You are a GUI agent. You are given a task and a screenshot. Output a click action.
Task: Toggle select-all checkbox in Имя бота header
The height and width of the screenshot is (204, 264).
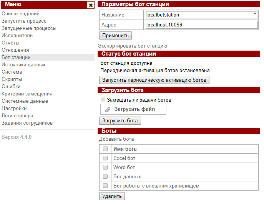click(x=105, y=149)
